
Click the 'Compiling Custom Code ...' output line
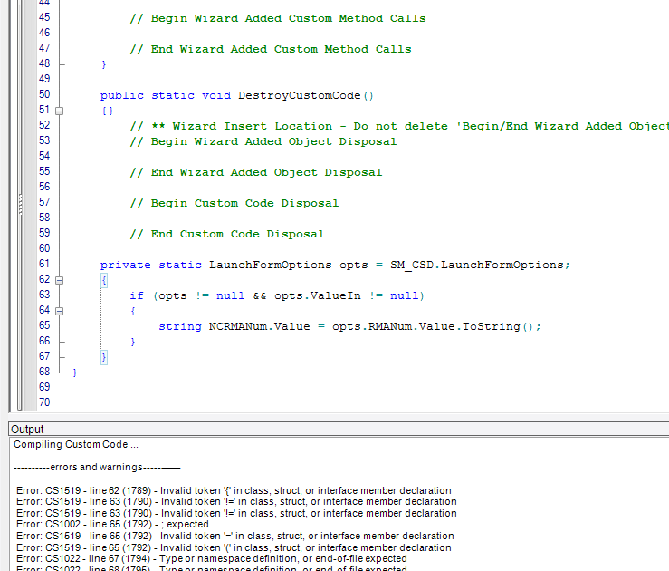point(76,445)
